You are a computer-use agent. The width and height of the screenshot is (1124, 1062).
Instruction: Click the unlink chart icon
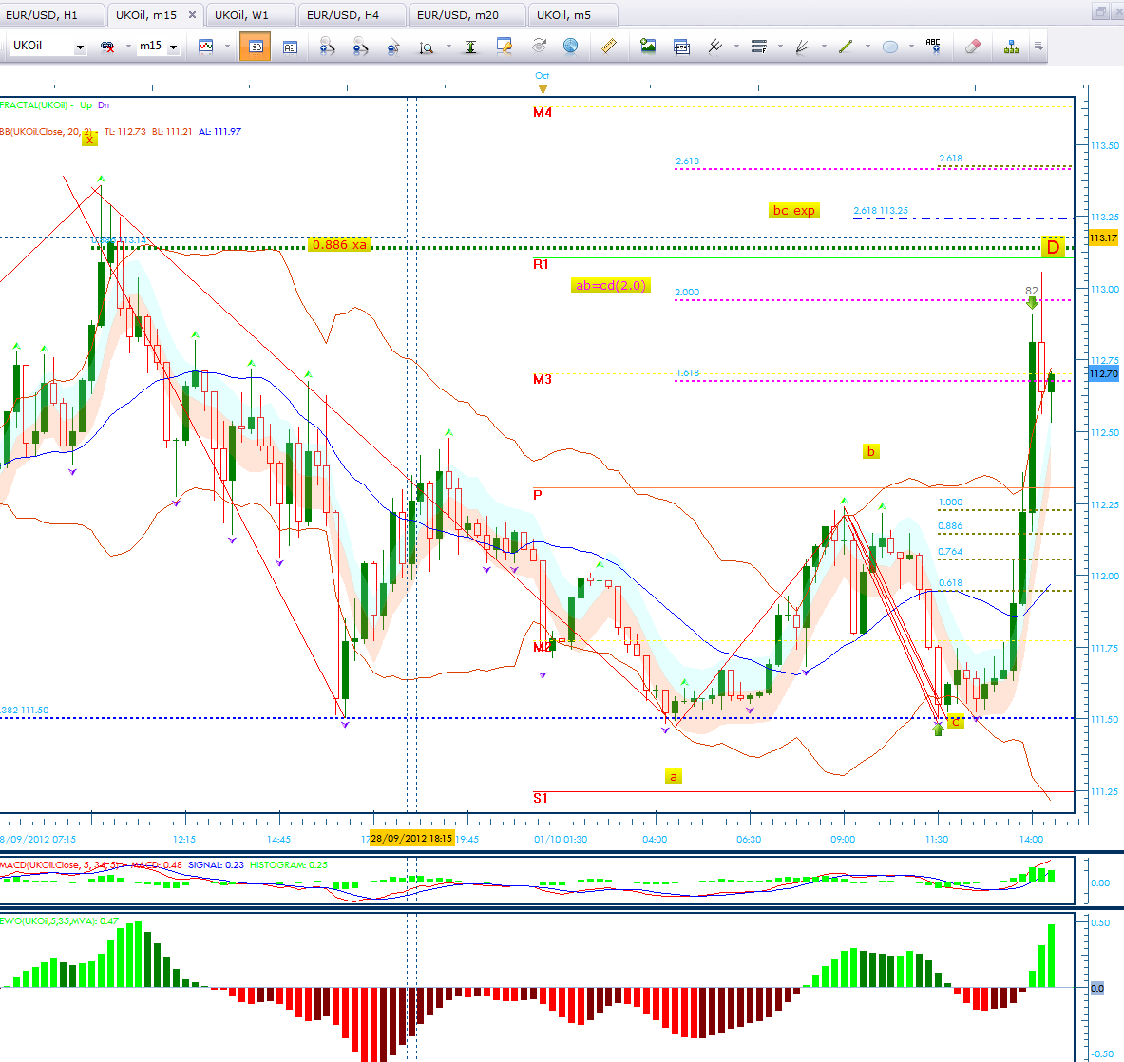coord(107,47)
